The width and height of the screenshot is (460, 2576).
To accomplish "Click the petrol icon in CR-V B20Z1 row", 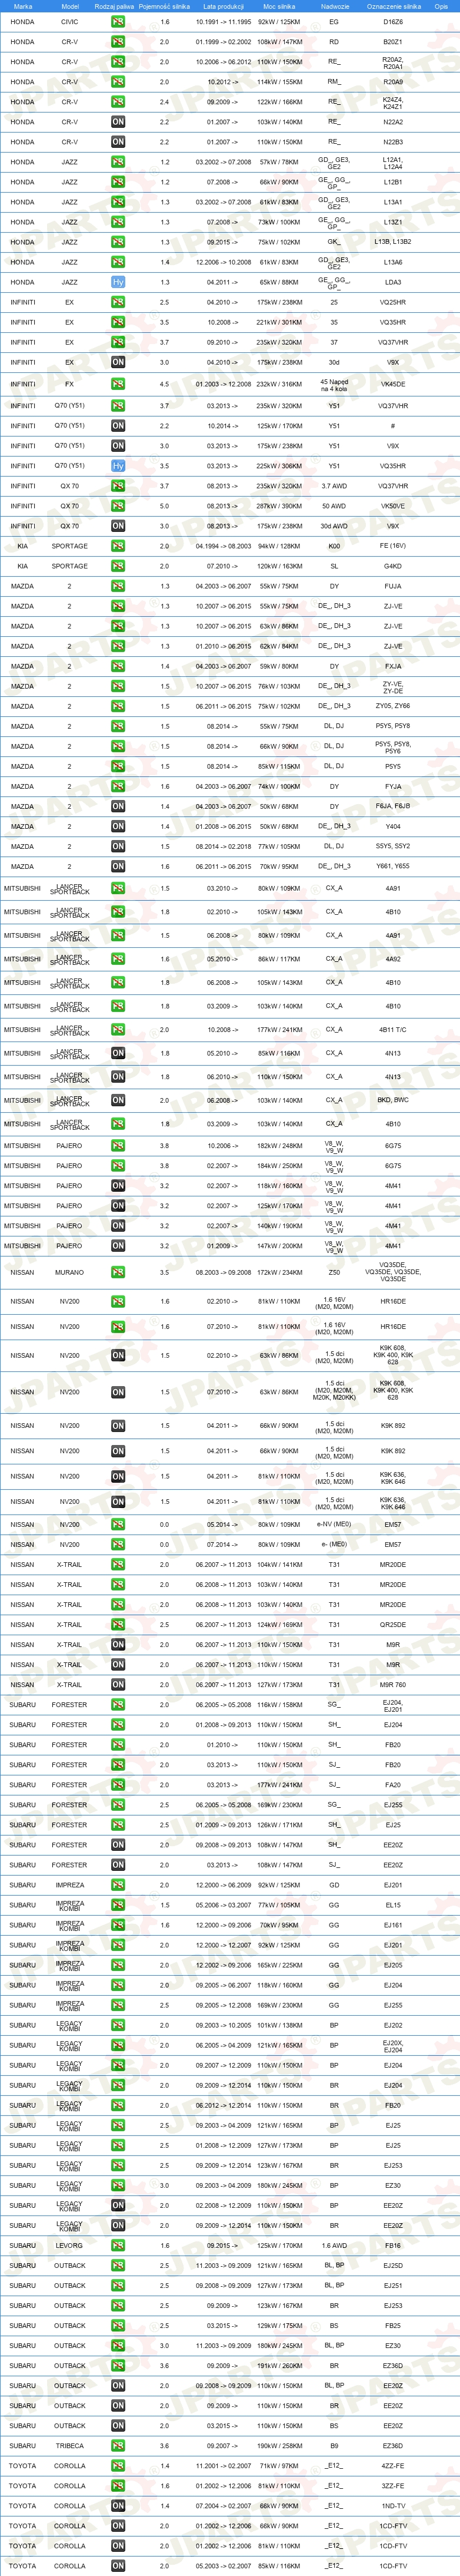I will [x=118, y=42].
